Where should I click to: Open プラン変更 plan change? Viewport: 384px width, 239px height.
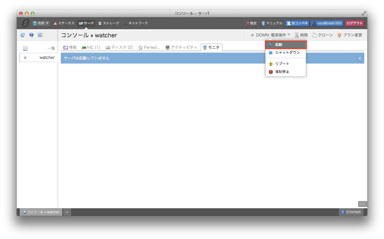[x=349, y=35]
